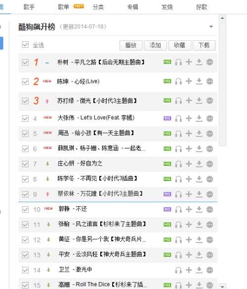This screenshot has width=247, height=289.
Task: Toggle checkbox for 苏打绿 微光
Action: point(25,101)
